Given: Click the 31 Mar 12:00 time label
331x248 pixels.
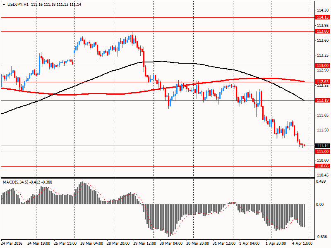Looking at the screenshot, I should coord(224,243).
